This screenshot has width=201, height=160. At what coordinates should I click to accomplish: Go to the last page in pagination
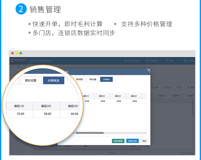tap(121, 153)
